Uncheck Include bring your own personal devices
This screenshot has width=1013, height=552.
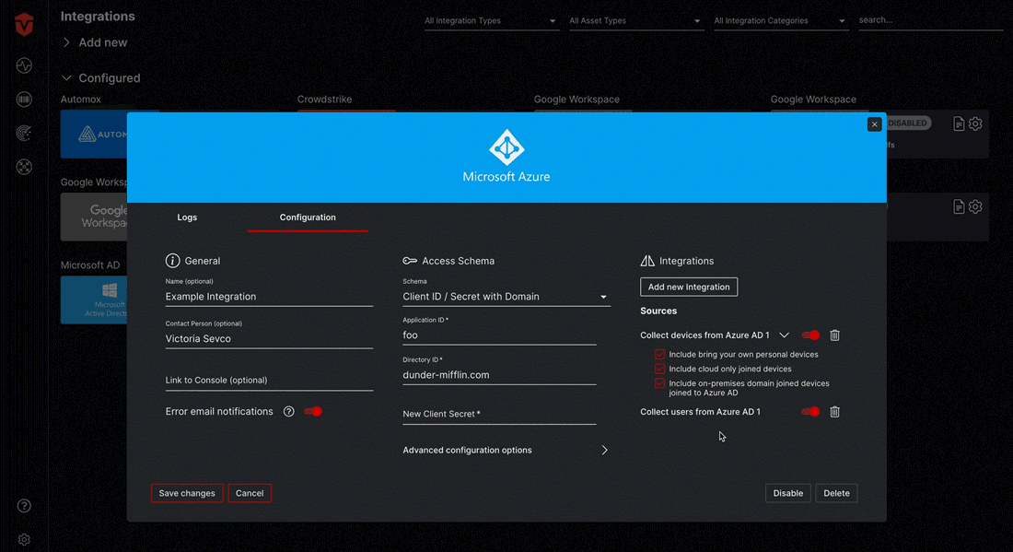coord(659,354)
